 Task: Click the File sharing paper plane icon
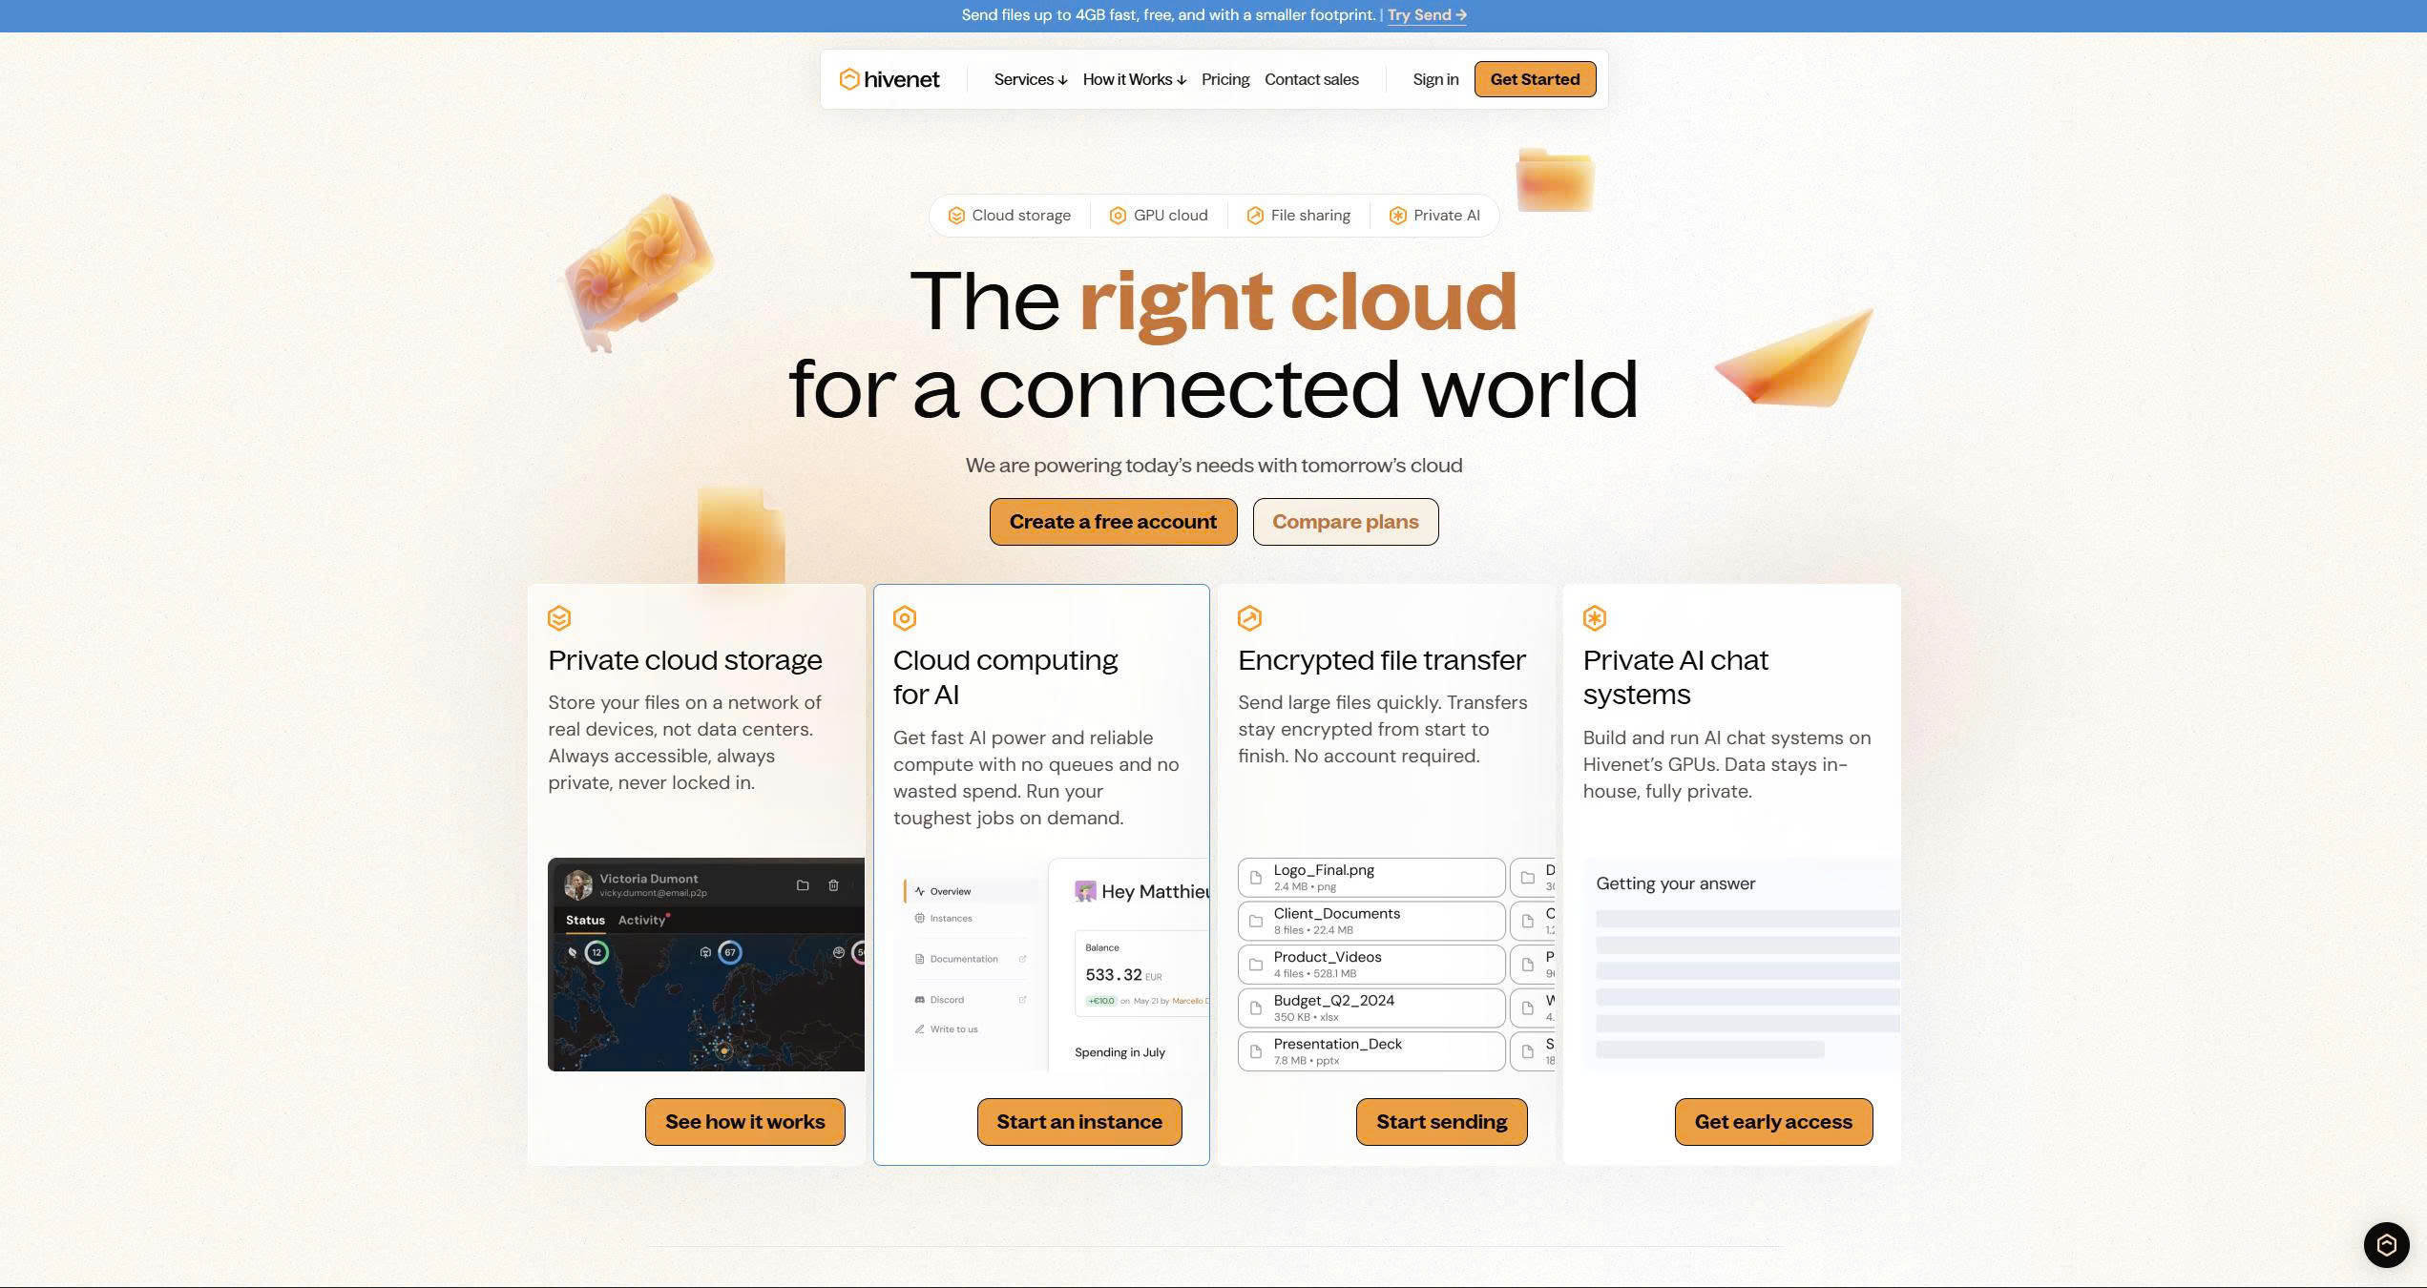point(1254,215)
